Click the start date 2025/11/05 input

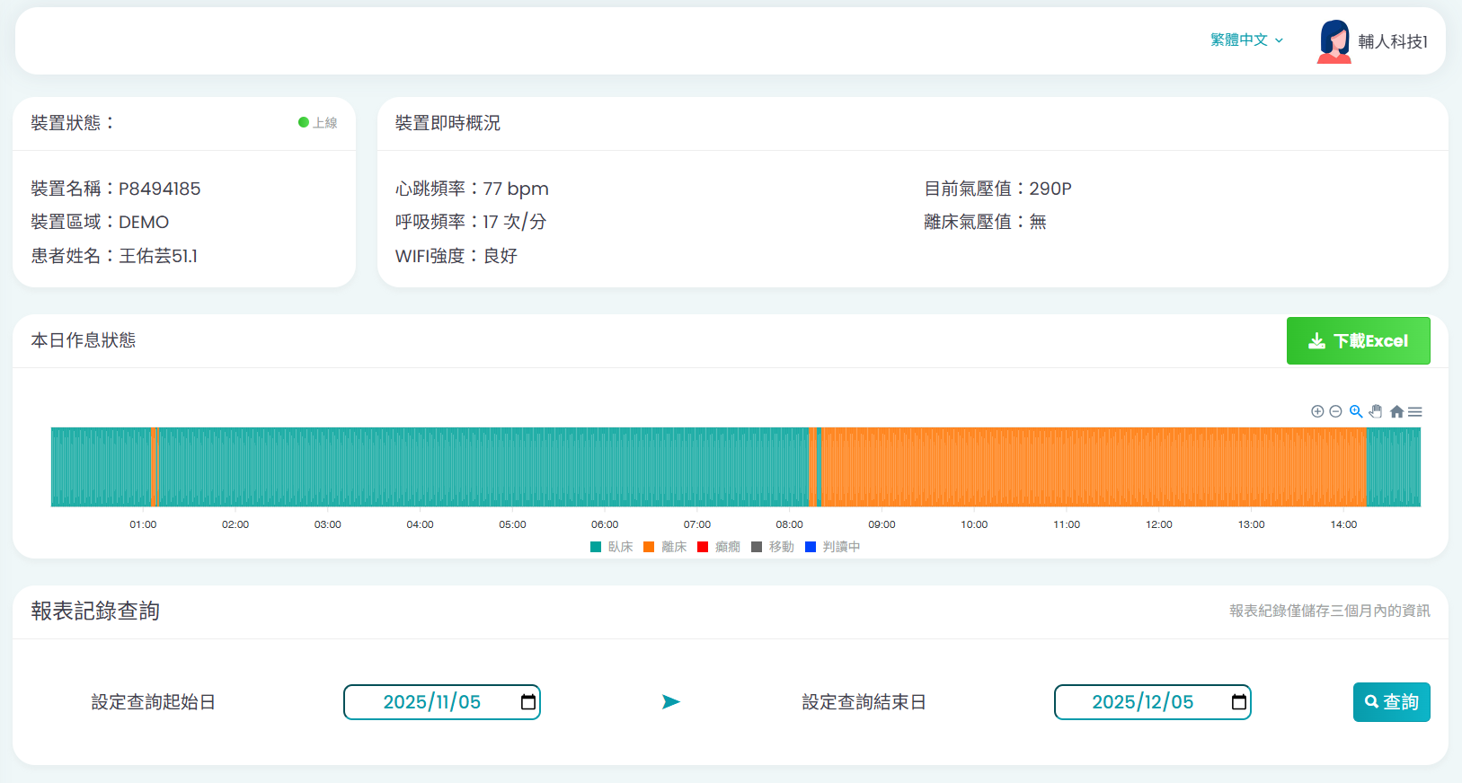tap(431, 702)
